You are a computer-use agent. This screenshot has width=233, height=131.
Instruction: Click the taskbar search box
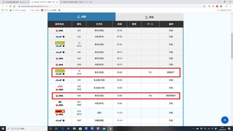point(27,129)
